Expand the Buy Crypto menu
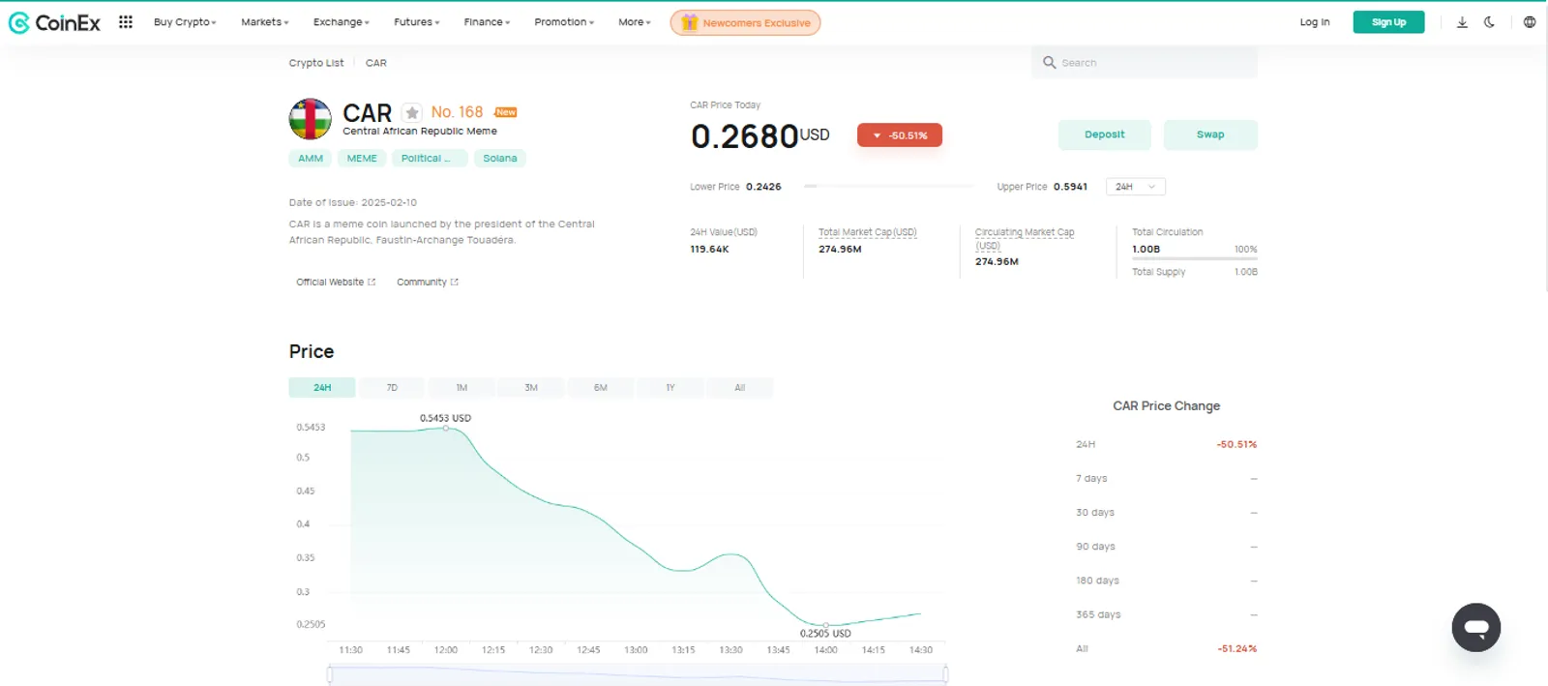 (185, 22)
